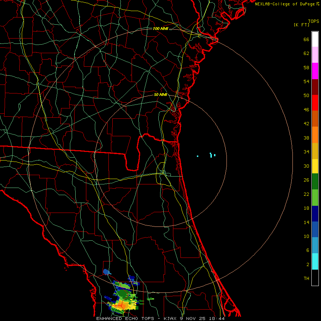
Task: Click the black TH threshold swatch
Action: tap(315, 277)
